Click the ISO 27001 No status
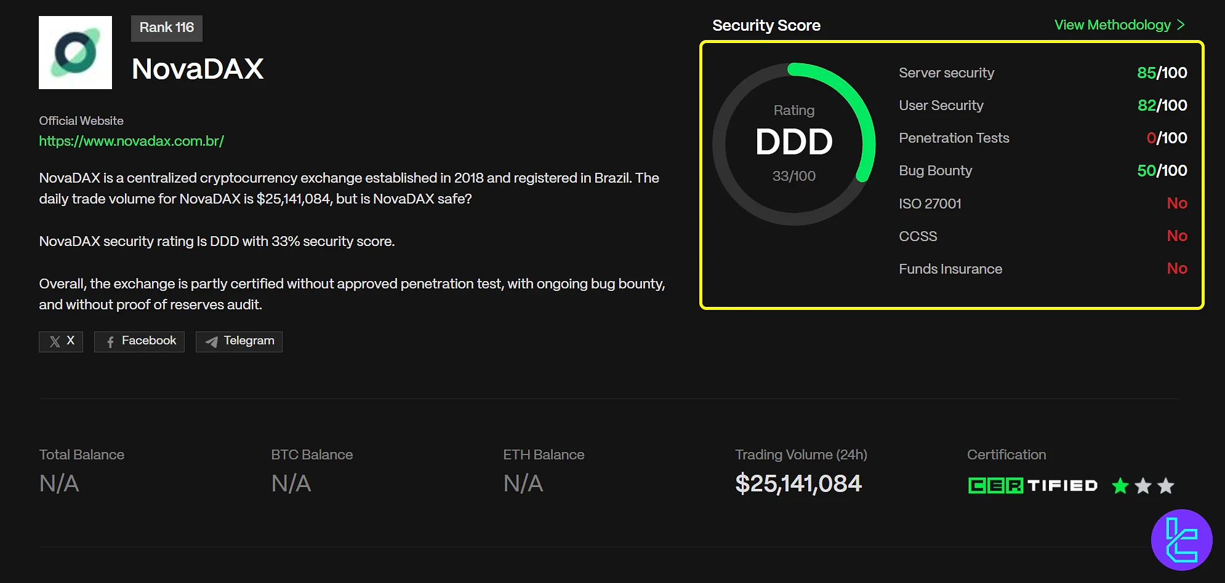Viewport: 1225px width, 583px height. (1176, 204)
